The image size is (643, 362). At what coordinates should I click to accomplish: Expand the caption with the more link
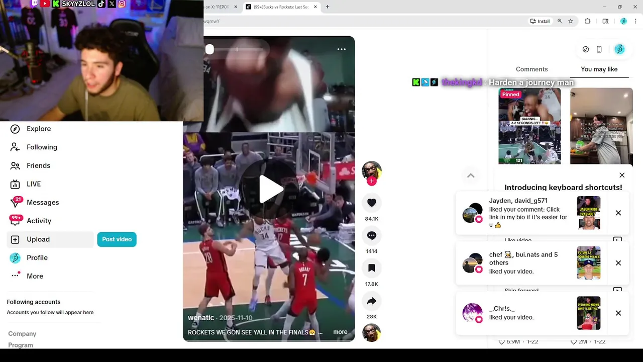(340, 332)
